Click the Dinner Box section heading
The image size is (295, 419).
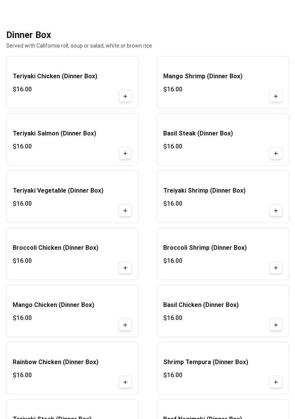click(29, 35)
